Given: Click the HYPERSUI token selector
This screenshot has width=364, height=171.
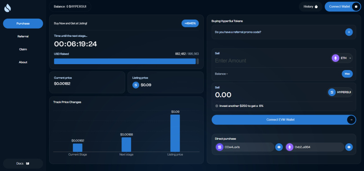Looking at the screenshot, I should coord(340,92).
